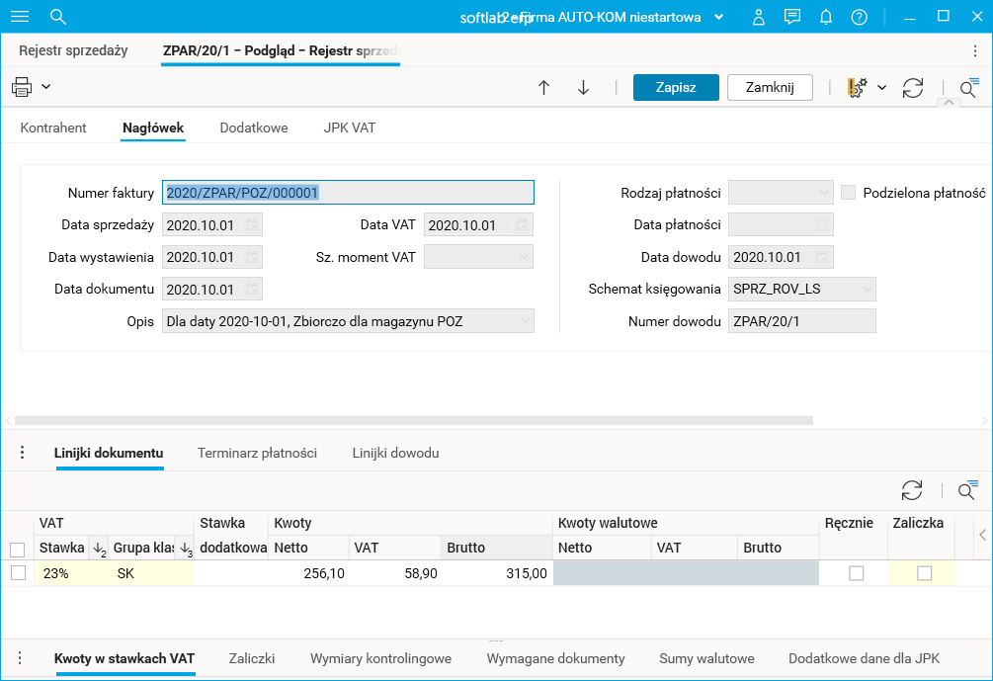This screenshot has height=681, width=993.
Task: Click the printer icon
Action: point(22,87)
